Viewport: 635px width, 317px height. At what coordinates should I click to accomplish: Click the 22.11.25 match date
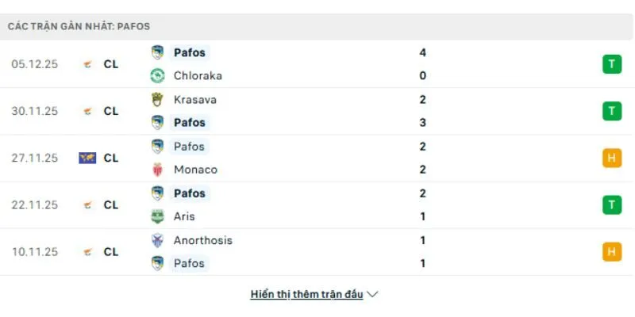pos(35,205)
